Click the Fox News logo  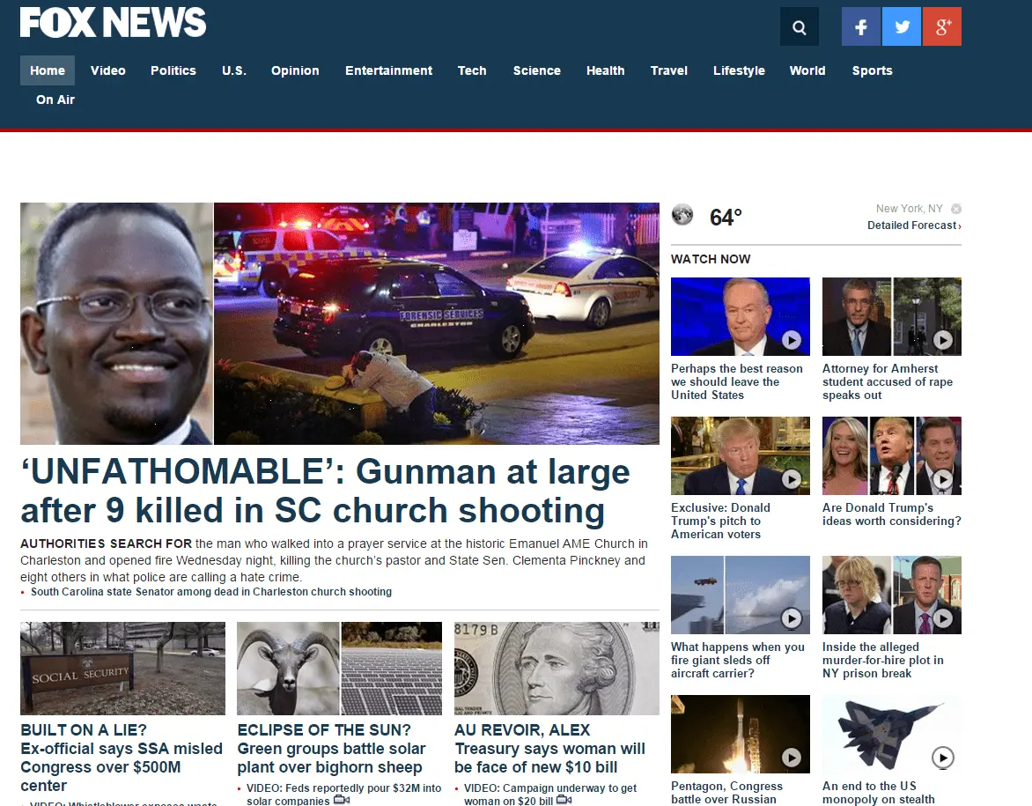click(114, 22)
